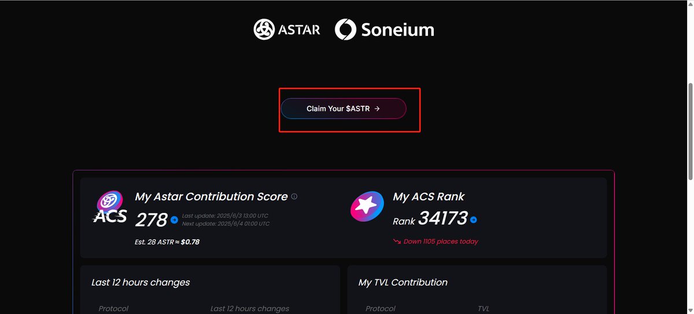This screenshot has height=314, width=694.
Task: Click the ACS coin badge icon
Action: [110, 207]
